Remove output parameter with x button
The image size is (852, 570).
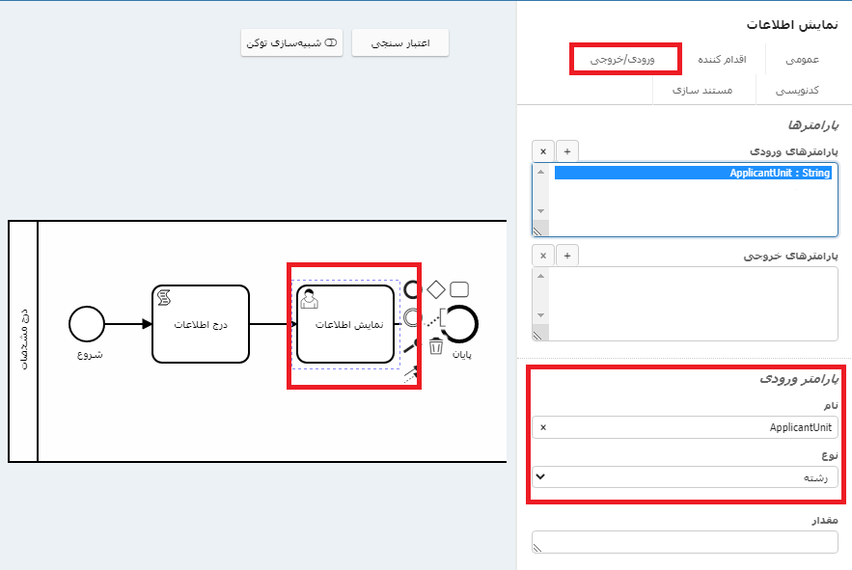543,256
